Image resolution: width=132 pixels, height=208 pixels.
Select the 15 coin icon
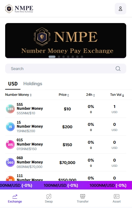[10, 127]
